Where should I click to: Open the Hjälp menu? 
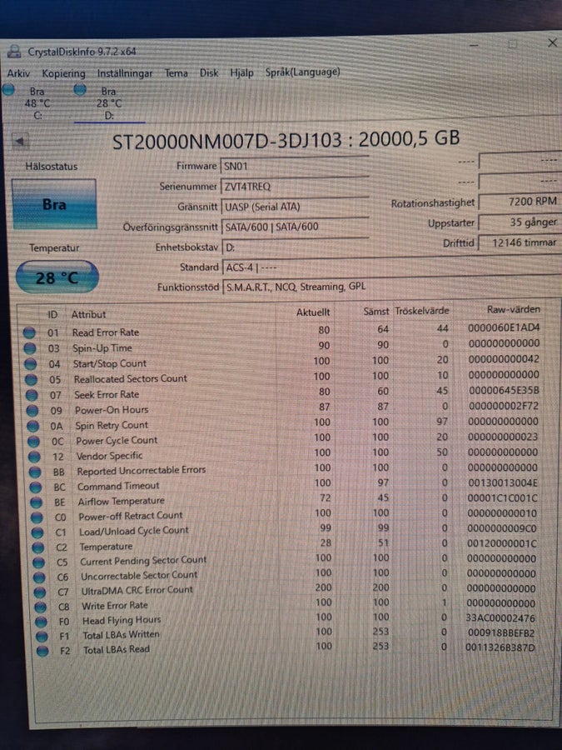(x=241, y=73)
